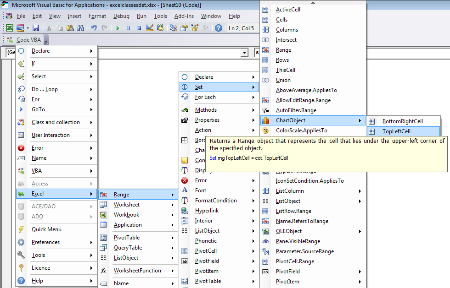Click scroll-up arrow atop Set list

313,3
